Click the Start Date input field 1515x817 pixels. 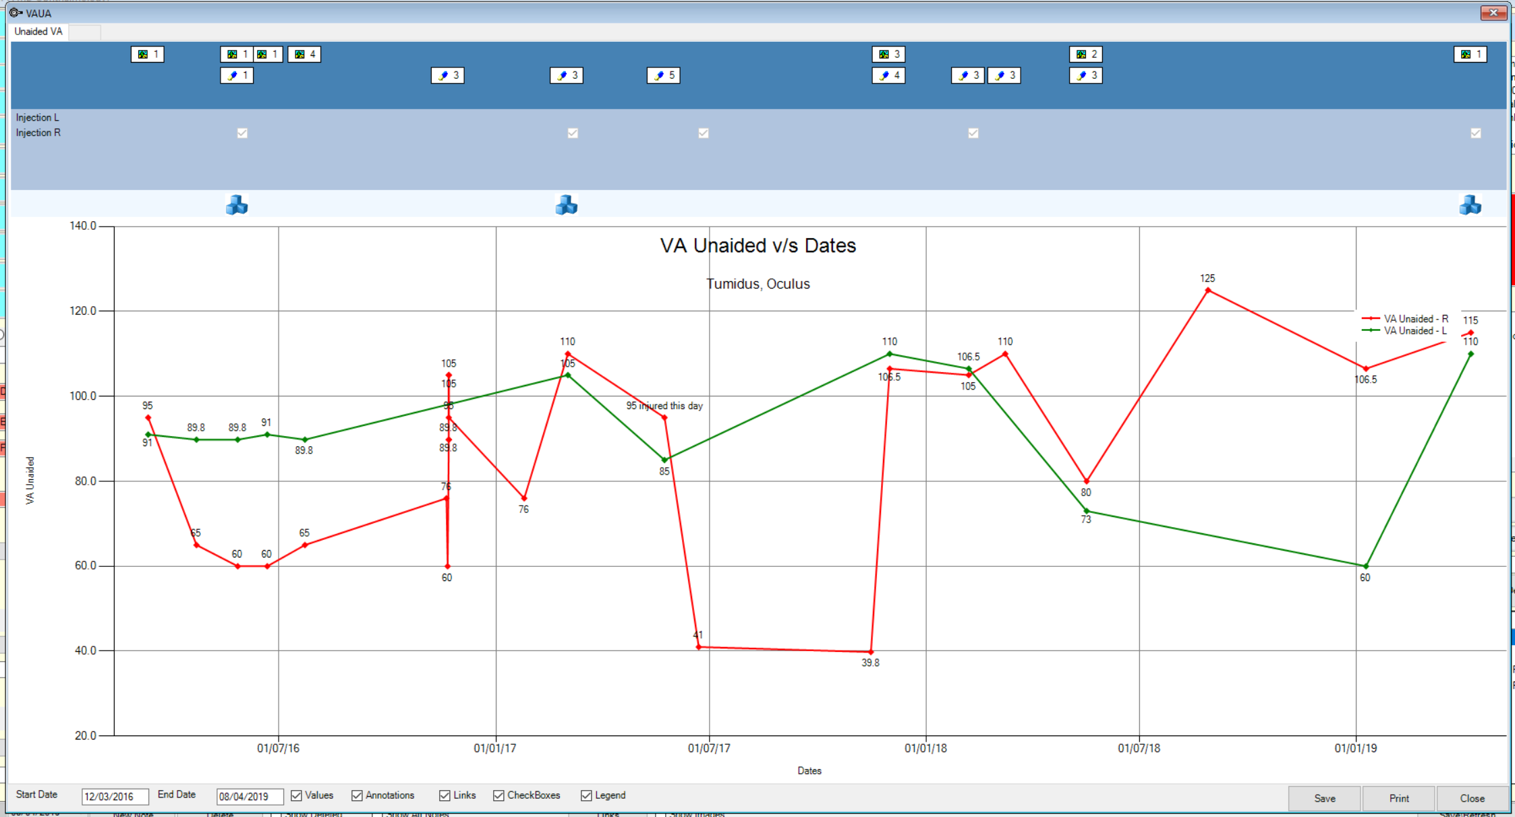pos(113,796)
